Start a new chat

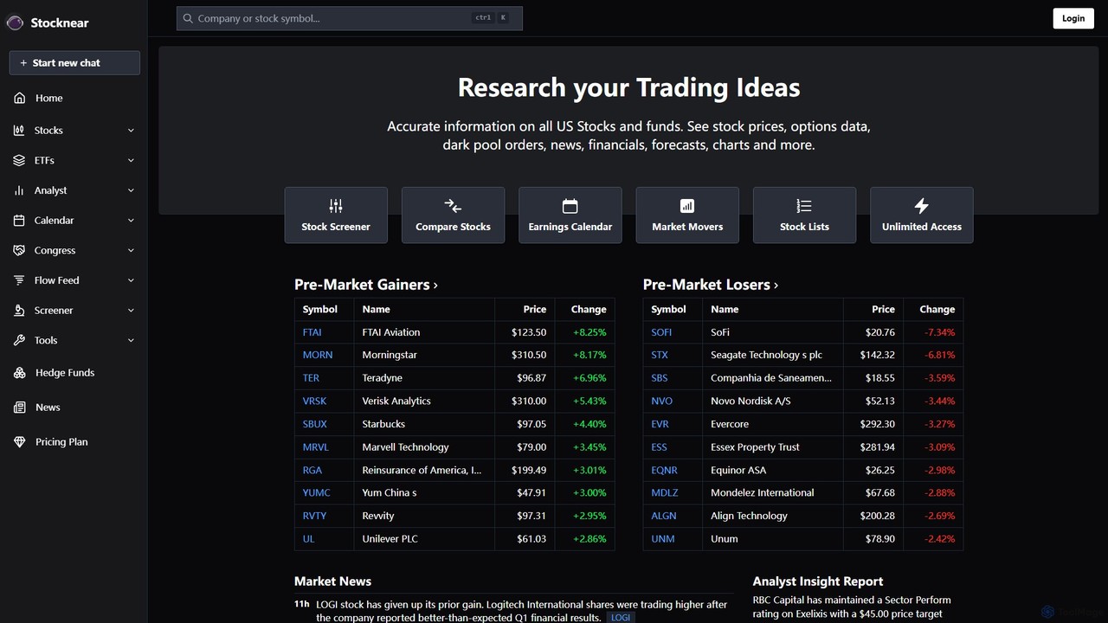coord(74,63)
